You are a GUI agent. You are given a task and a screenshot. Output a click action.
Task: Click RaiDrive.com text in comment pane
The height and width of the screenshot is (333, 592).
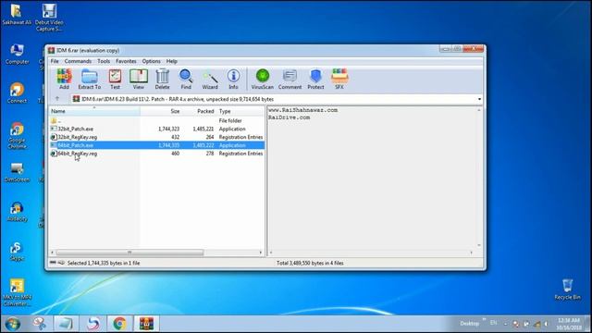coord(290,117)
